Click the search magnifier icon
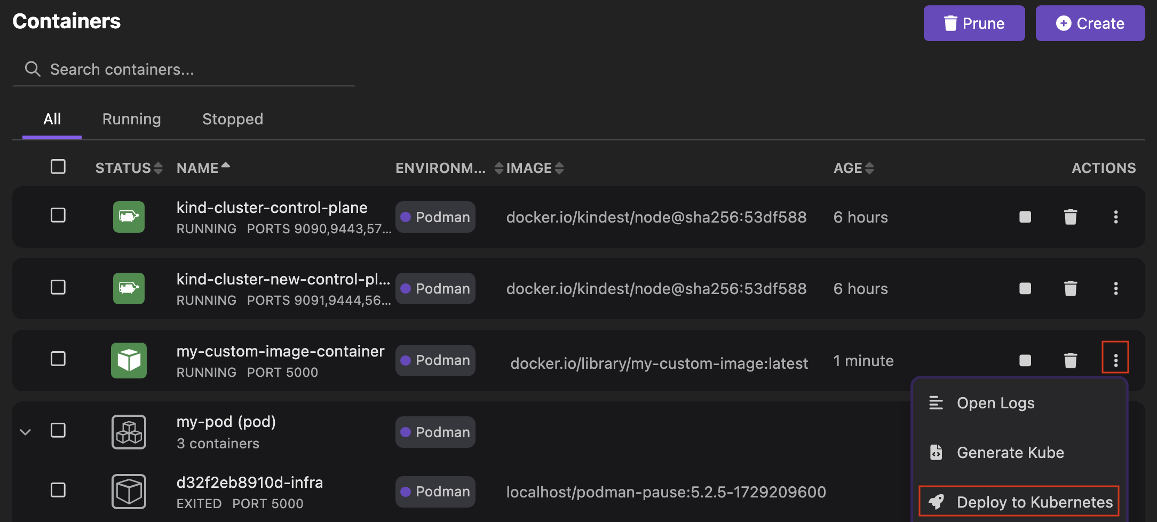The width and height of the screenshot is (1157, 522). pos(32,69)
